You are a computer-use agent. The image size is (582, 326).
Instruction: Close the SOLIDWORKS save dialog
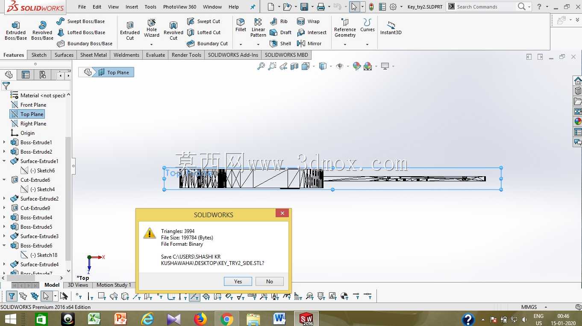pyautogui.click(x=282, y=213)
